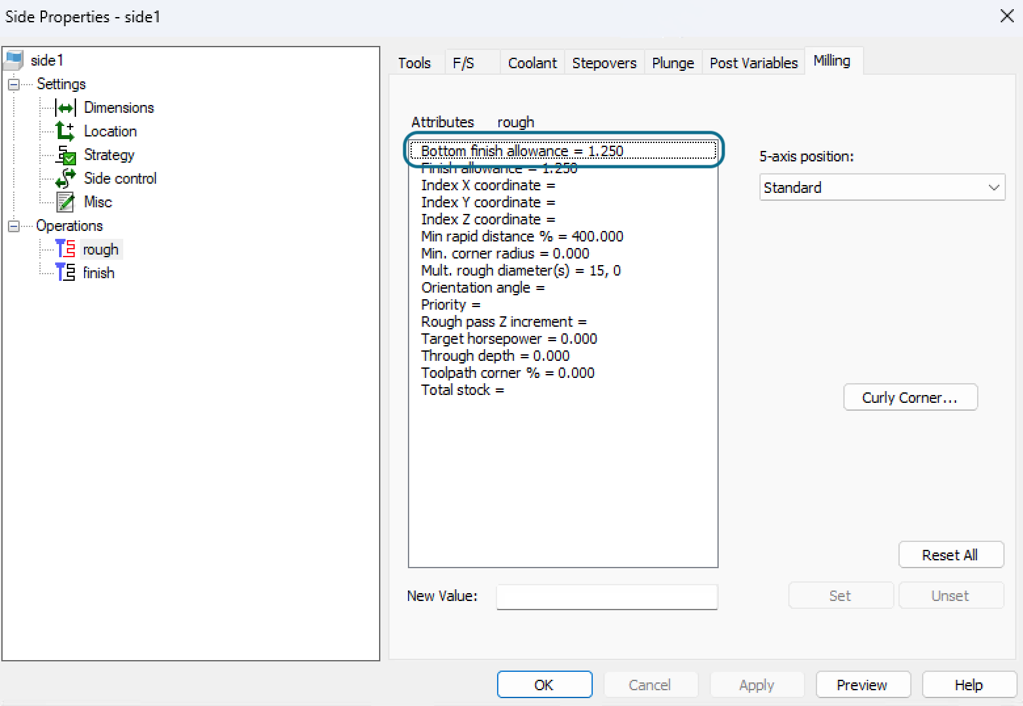Open the Location settings icon
The width and height of the screenshot is (1023, 706).
[x=66, y=131]
